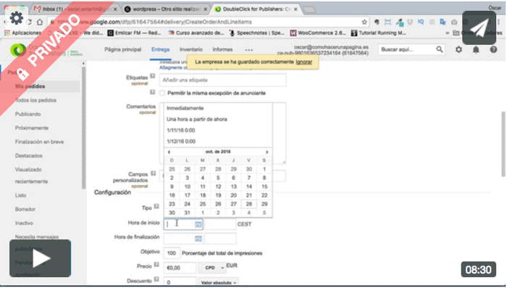Open the more navigation options ellipsis

coord(249,50)
